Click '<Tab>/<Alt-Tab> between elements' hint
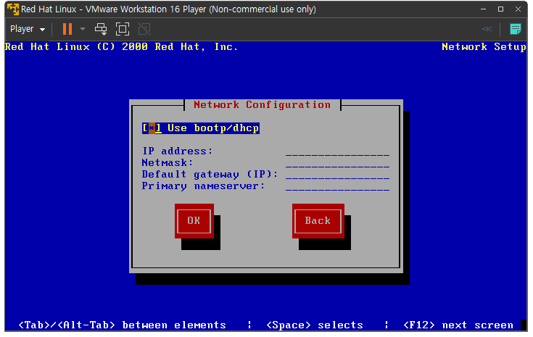533x337 pixels. click(x=122, y=325)
